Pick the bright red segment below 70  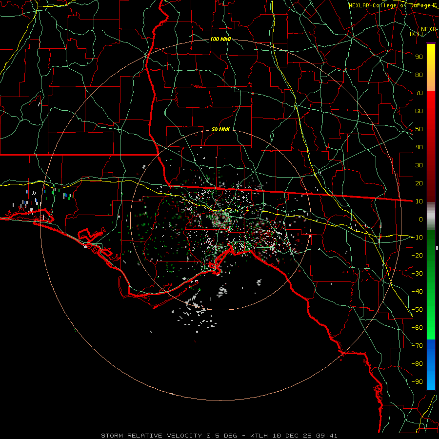click(x=431, y=101)
